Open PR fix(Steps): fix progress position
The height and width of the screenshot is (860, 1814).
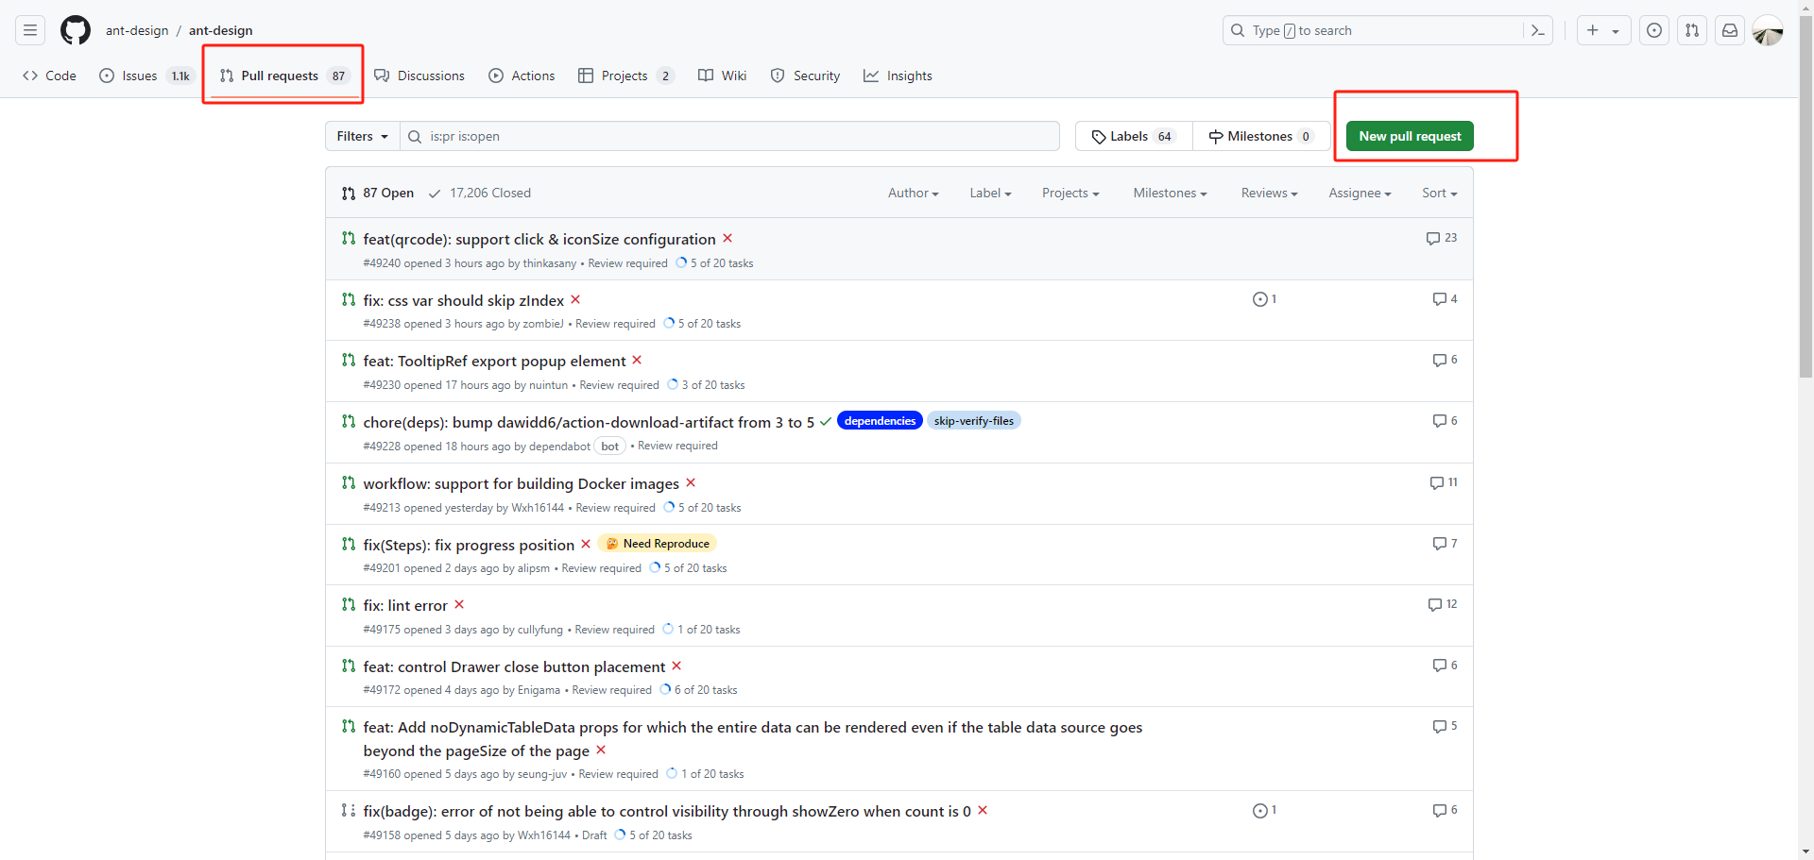[x=469, y=545]
